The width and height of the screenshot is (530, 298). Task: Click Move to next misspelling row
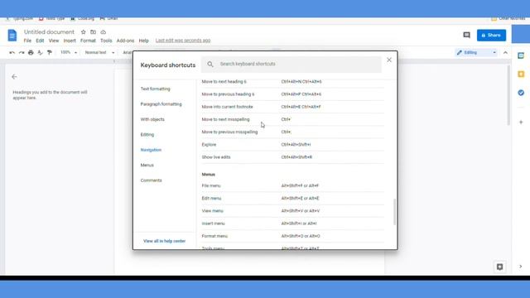click(x=292, y=119)
